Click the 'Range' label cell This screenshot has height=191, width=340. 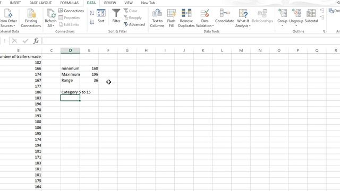[x=70, y=80]
